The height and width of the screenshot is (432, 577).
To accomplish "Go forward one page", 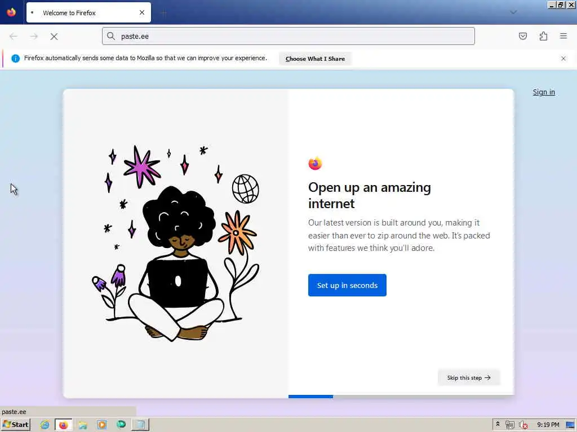I will point(34,37).
